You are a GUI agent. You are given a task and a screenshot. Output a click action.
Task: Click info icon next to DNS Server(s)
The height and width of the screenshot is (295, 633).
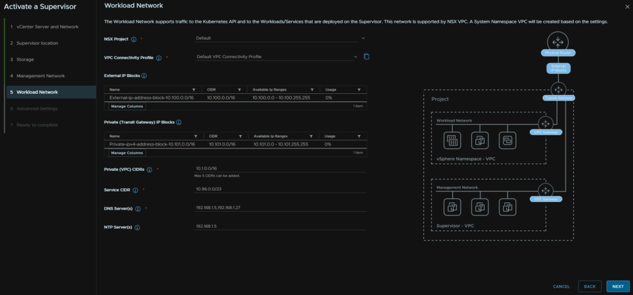pos(138,209)
